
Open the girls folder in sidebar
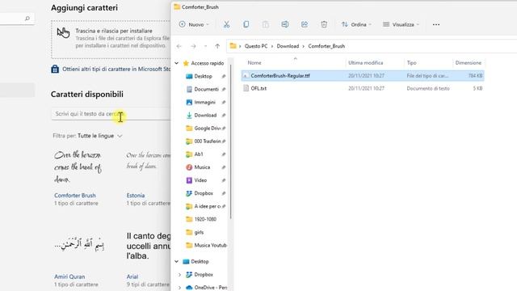point(199,232)
